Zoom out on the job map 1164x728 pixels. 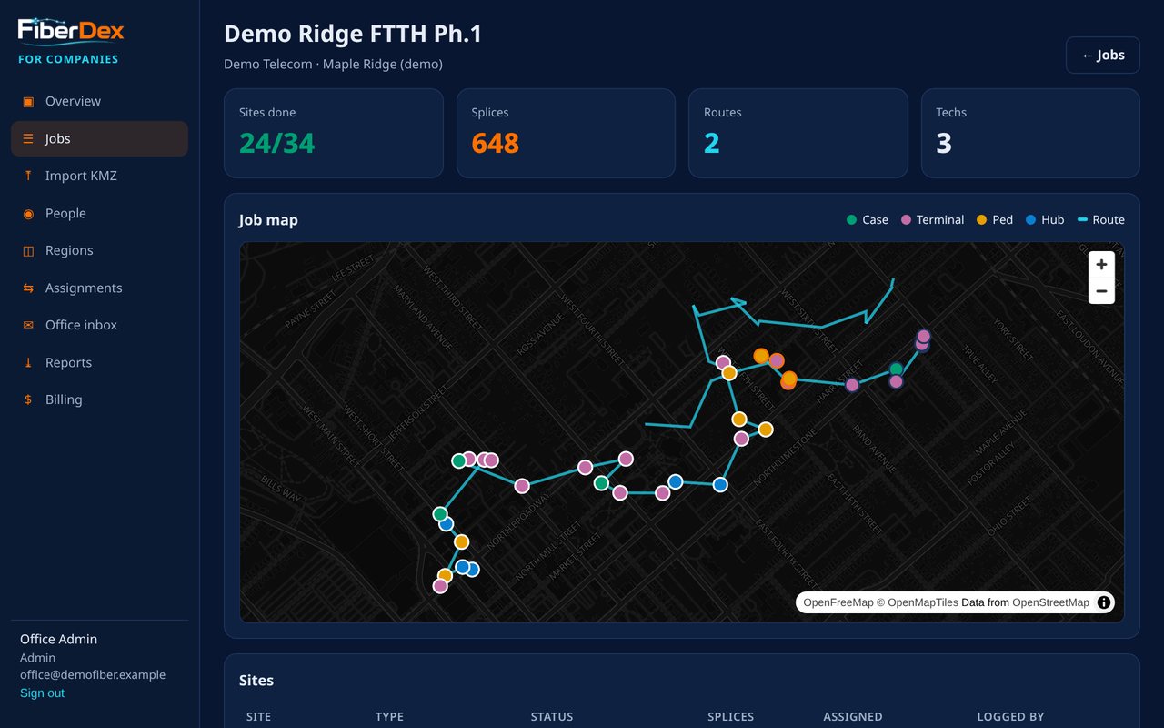tap(1101, 291)
